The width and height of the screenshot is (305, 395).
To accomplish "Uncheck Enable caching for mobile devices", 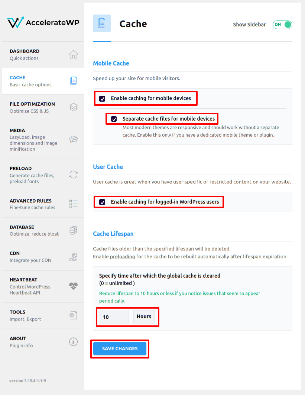I will (102, 98).
